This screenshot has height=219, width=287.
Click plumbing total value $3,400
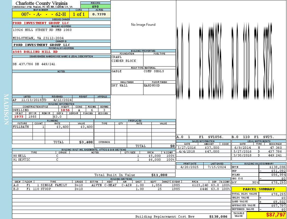click(x=86, y=142)
